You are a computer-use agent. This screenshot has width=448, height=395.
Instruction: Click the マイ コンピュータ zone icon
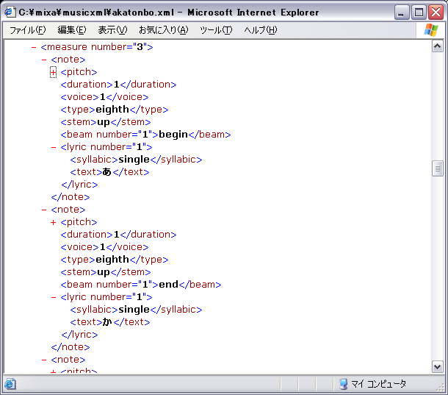[x=343, y=384]
